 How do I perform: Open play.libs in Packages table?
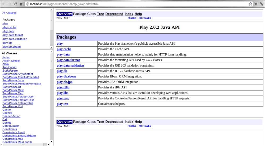click(62, 93)
